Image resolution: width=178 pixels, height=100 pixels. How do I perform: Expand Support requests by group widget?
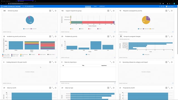[111, 11]
